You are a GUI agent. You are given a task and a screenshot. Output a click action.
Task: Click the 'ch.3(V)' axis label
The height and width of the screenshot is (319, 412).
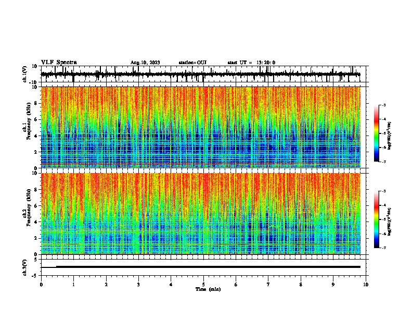click(25, 267)
